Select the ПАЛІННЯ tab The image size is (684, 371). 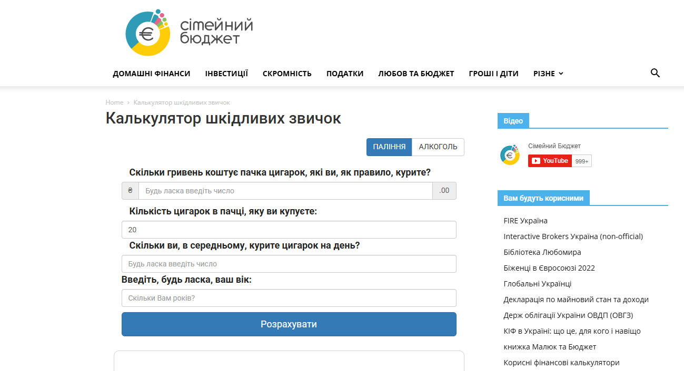[389, 147]
